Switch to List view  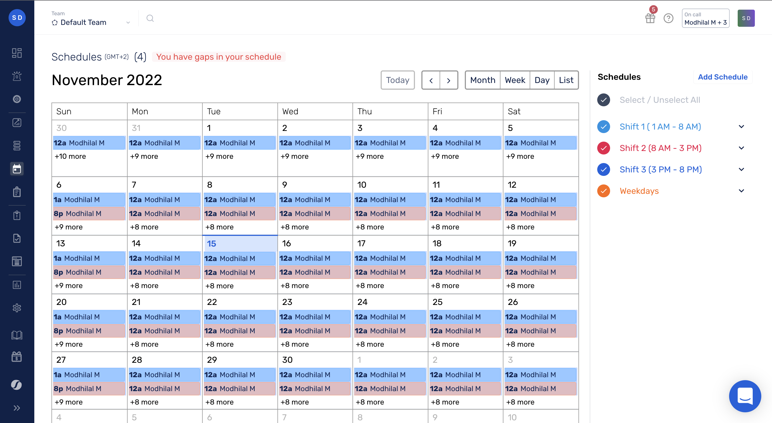[566, 80]
